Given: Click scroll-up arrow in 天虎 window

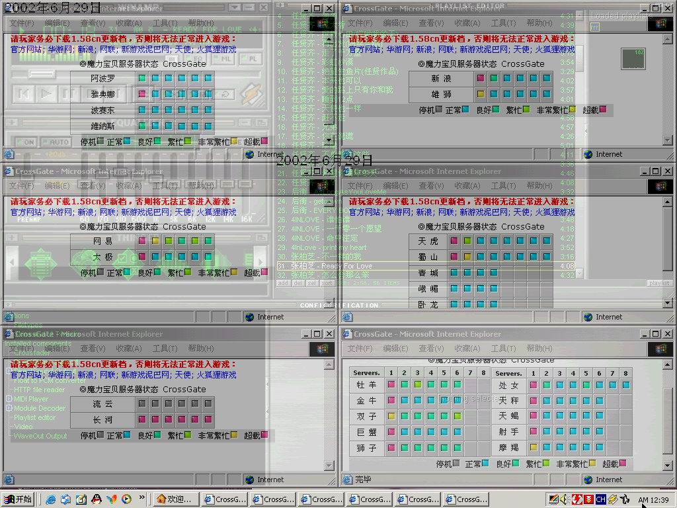Looking at the screenshot, I should point(667,202).
